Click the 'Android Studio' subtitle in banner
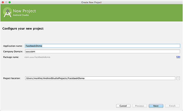The image size is (183, 111). pos(21,15)
